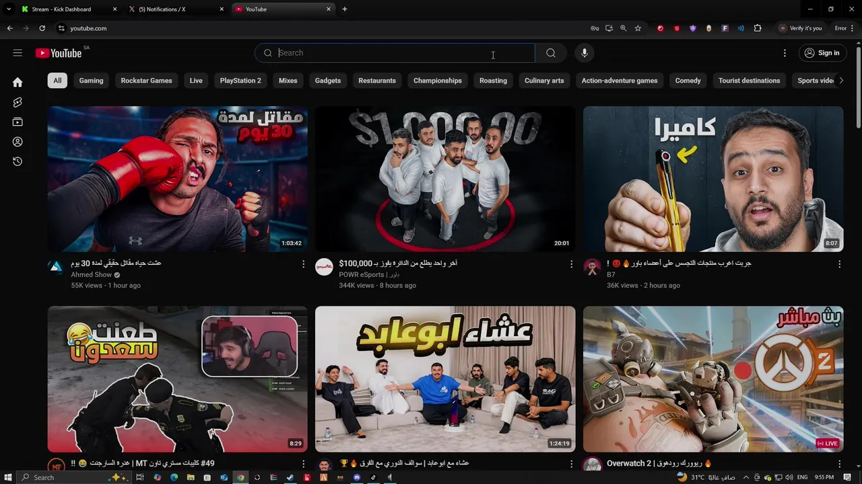Open options for POWR eSports video
This screenshot has width=862, height=484.
(571, 264)
